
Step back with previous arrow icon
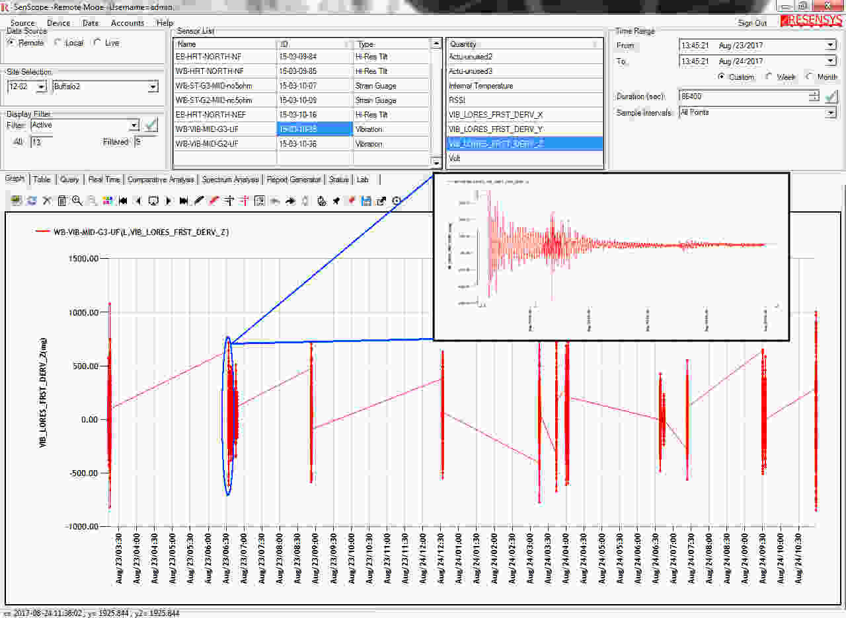coord(138,200)
